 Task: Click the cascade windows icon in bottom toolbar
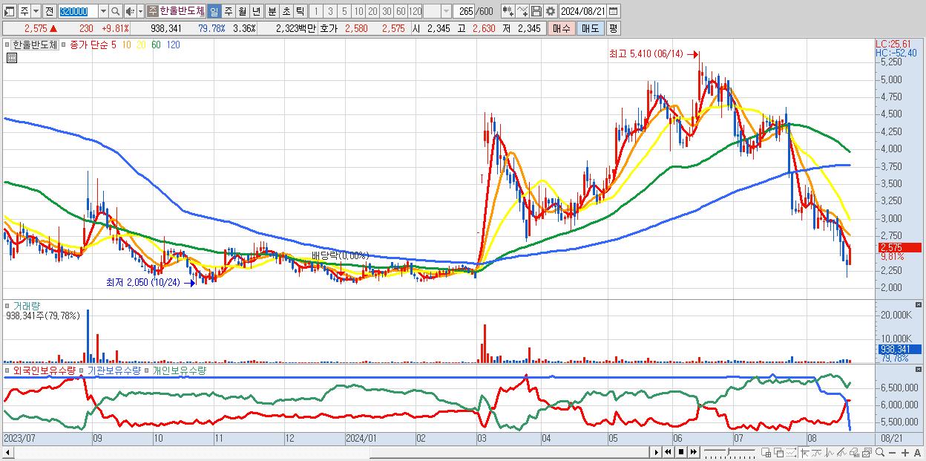(779, 452)
